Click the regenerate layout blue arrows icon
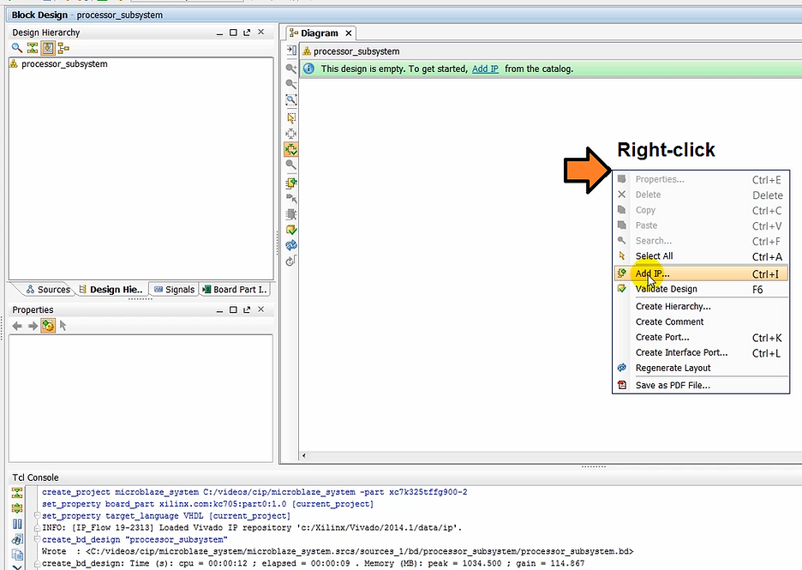802x570 pixels. pyautogui.click(x=291, y=245)
